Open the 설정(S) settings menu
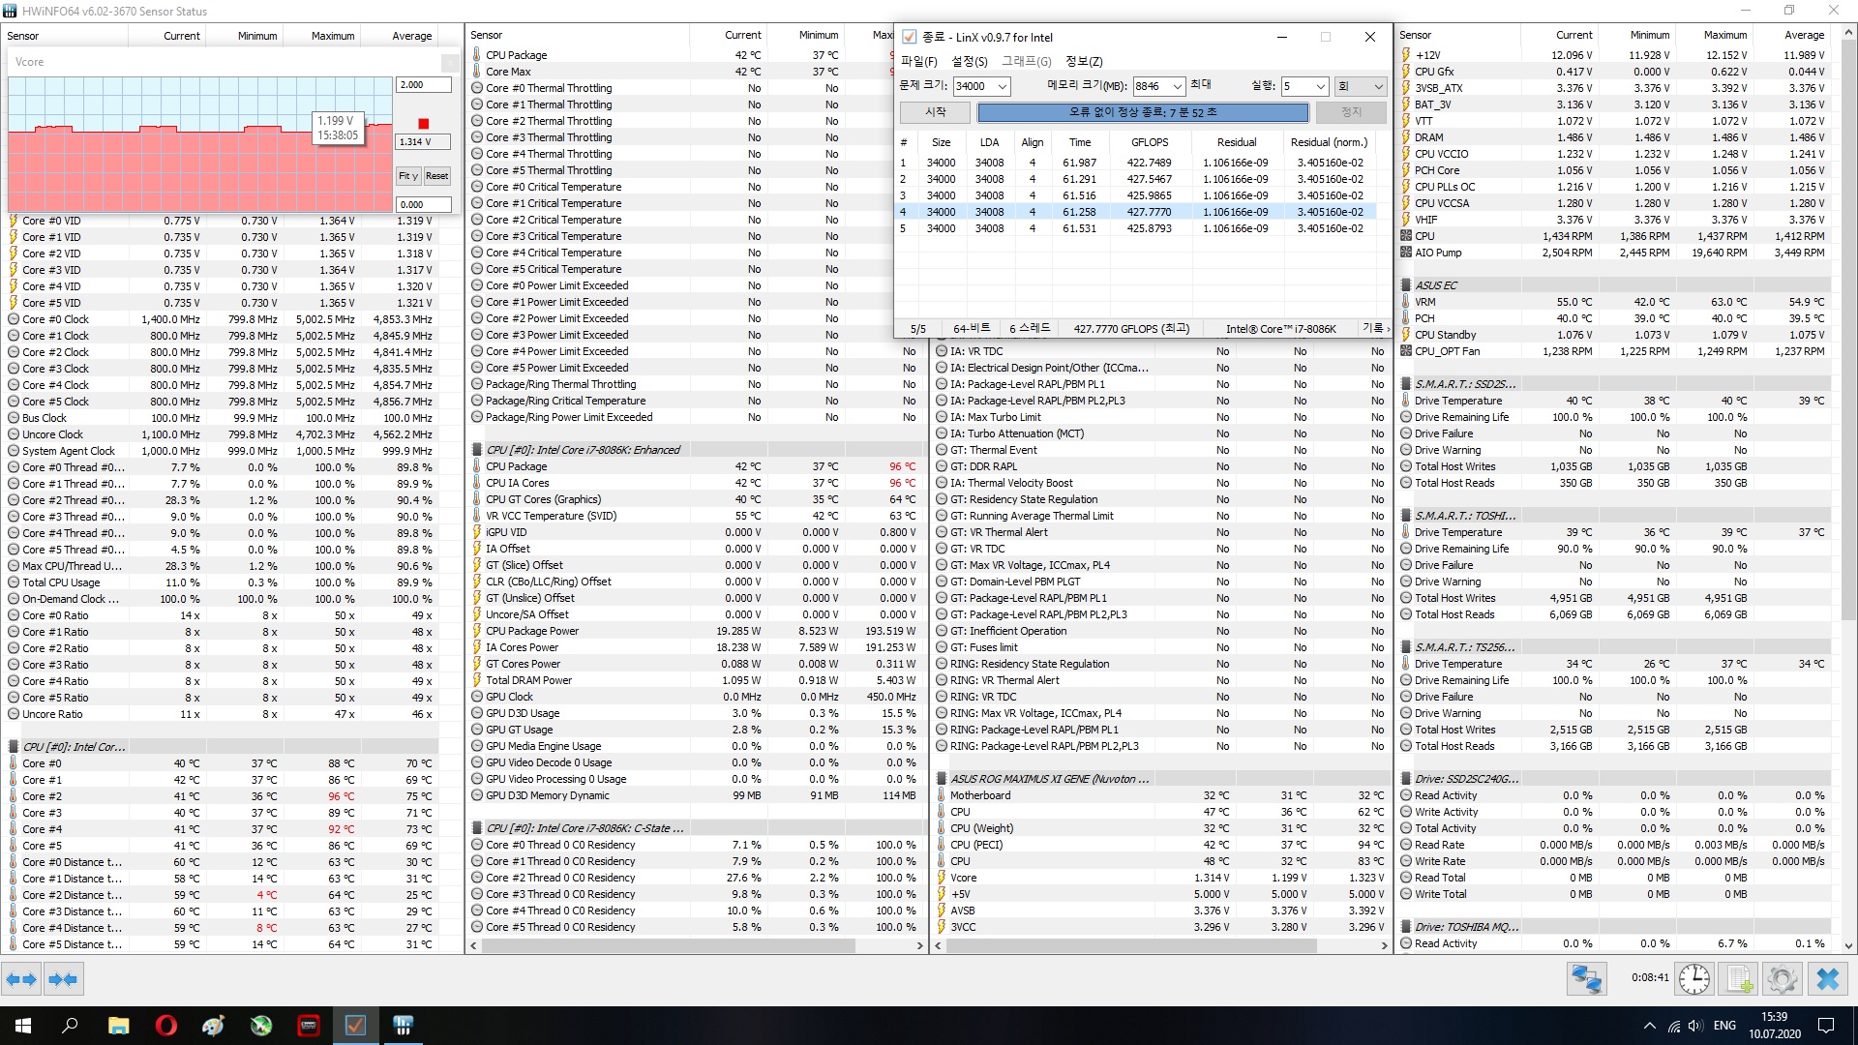This screenshot has height=1045, width=1858. (x=969, y=61)
